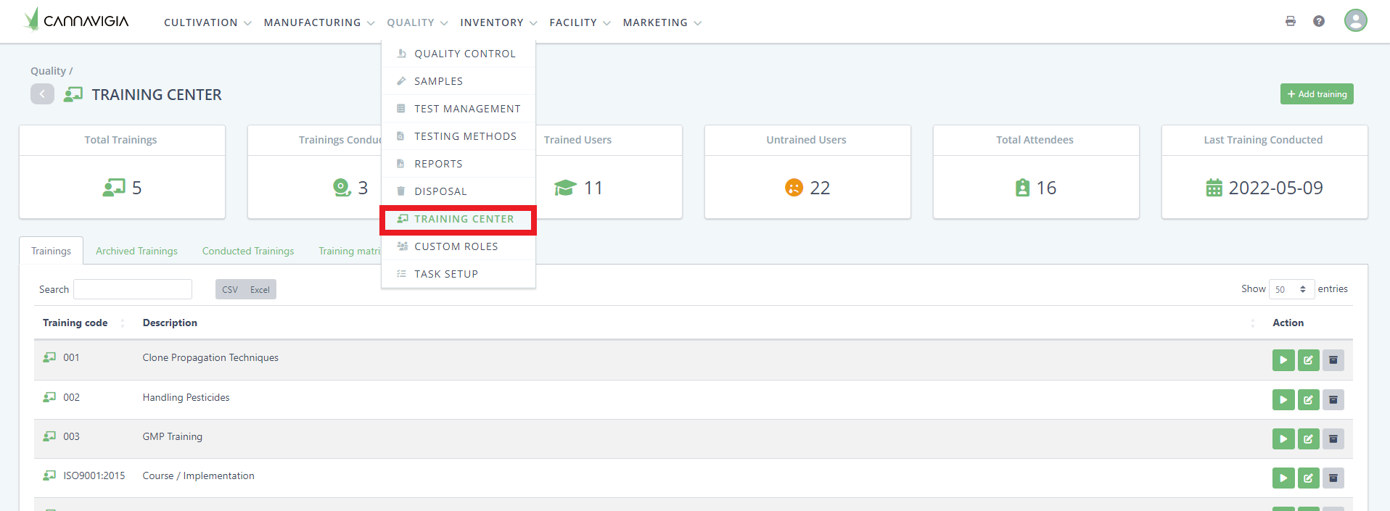Archive the Handling Pesticides training
The width and height of the screenshot is (1390, 511).
pos(1333,399)
